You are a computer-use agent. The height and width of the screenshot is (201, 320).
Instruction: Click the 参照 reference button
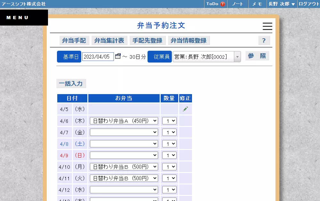[257, 56]
